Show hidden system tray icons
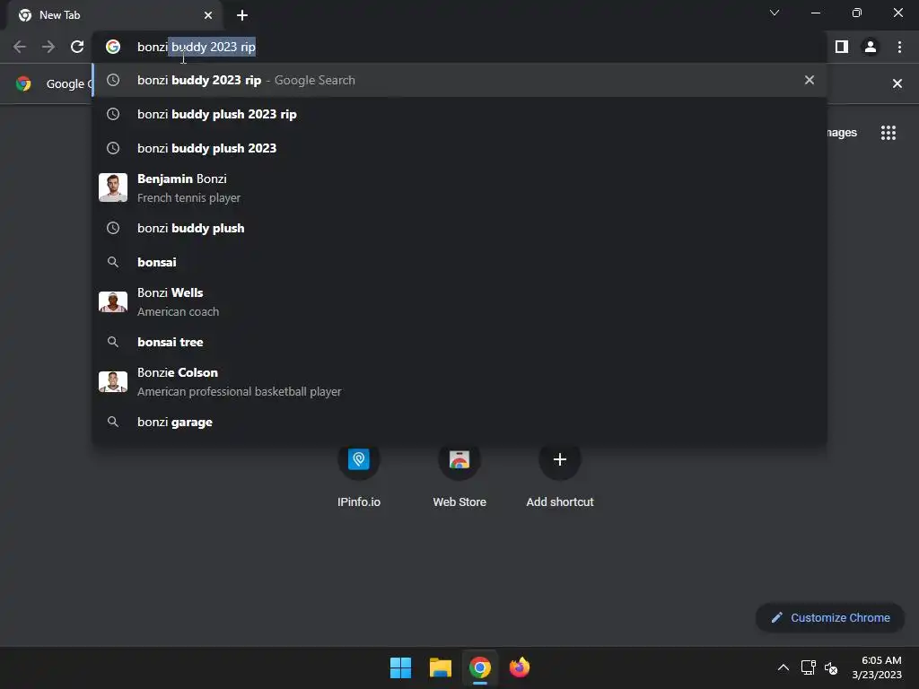This screenshot has width=919, height=689. tap(783, 667)
